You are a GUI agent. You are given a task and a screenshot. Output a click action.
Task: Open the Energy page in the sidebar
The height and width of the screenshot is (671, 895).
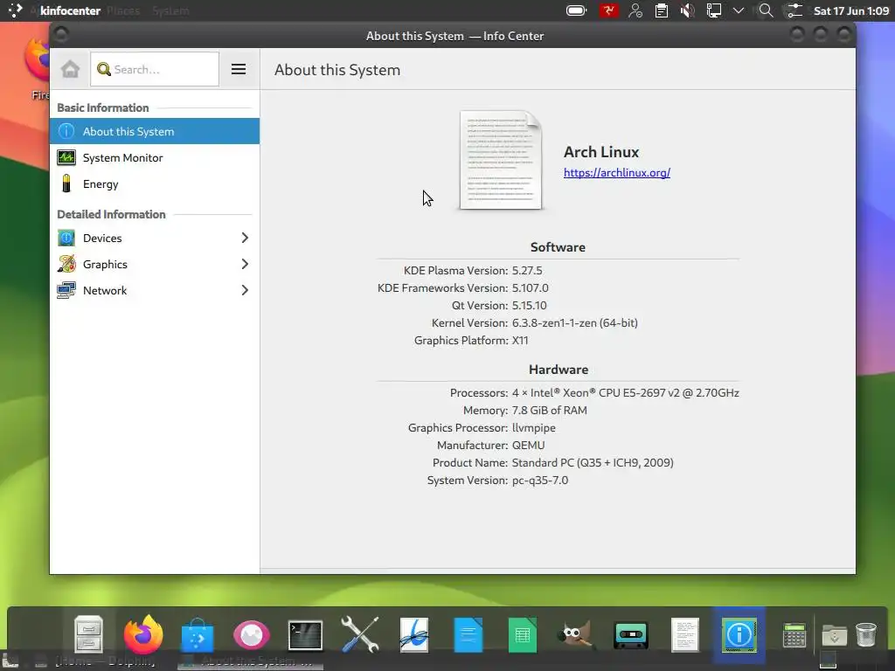click(x=155, y=183)
